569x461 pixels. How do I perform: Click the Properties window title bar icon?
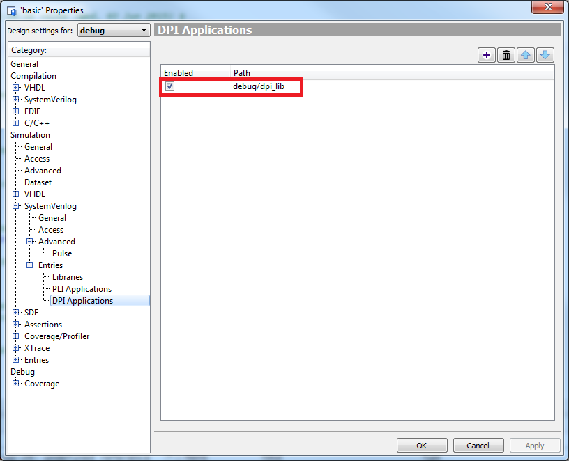pos(11,10)
